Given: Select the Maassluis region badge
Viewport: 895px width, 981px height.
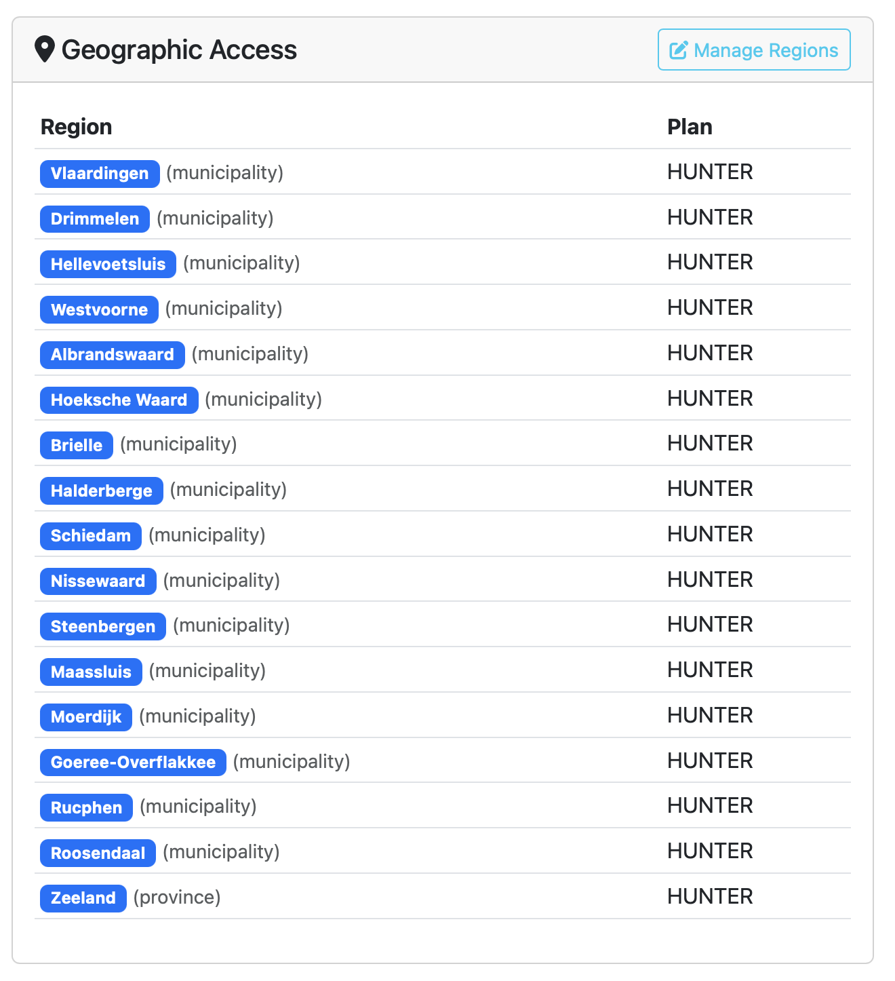Looking at the screenshot, I should [91, 672].
